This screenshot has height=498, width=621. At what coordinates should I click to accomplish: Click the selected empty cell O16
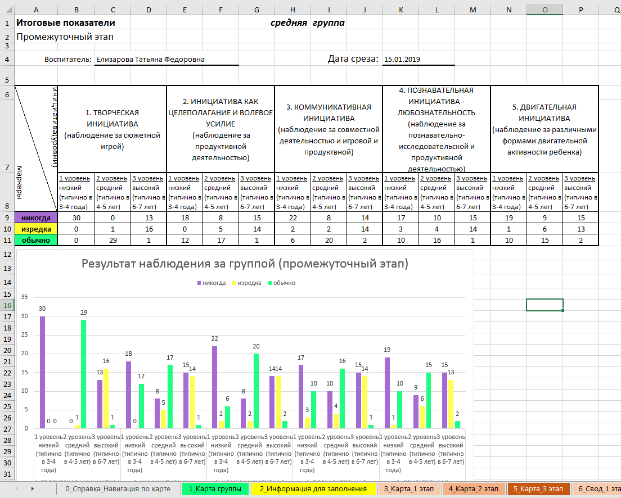(544, 305)
